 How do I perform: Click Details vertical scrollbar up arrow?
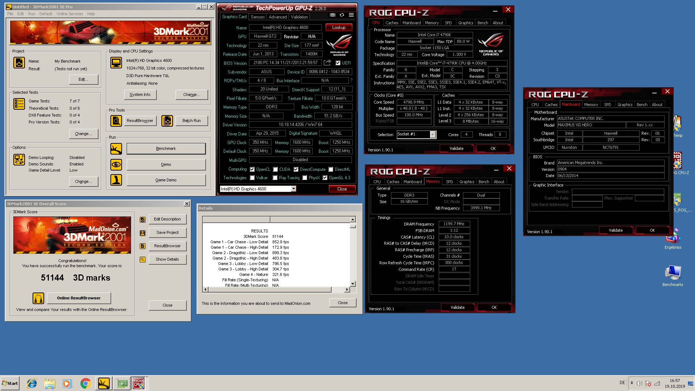(x=353, y=219)
